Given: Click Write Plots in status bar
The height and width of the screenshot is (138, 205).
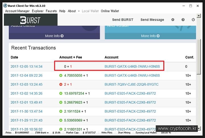Looking at the screenshot, I should [107, 133].
